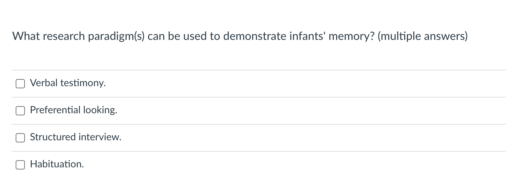Click the word "Structured" in third option
The width and height of the screenshot is (515, 188).
pos(53,137)
